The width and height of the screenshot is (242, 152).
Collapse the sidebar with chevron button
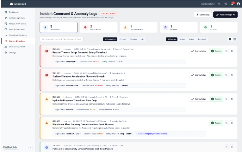(x=31, y=148)
